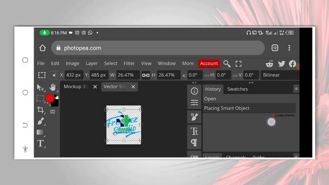Edit the rotation angle field
The width and height of the screenshot is (329, 185).
click(x=195, y=75)
